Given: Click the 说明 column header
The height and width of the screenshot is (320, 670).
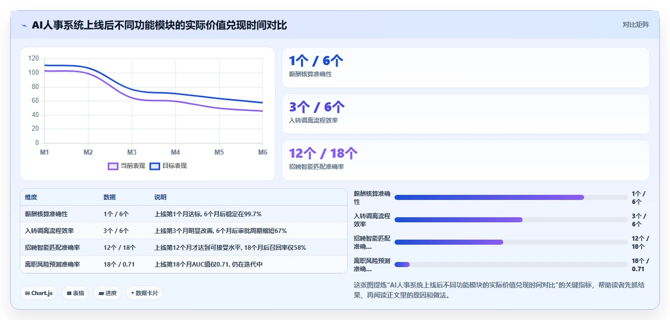Looking at the screenshot, I should coord(160,197).
